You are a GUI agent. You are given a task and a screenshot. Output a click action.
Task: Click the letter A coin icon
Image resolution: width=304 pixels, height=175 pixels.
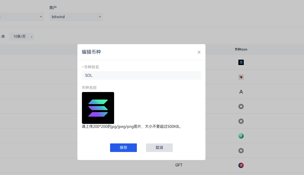241,92
